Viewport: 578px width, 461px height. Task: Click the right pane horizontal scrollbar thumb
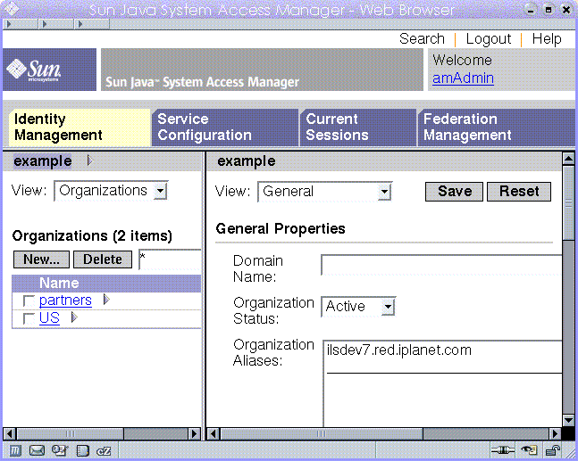[x=322, y=433]
